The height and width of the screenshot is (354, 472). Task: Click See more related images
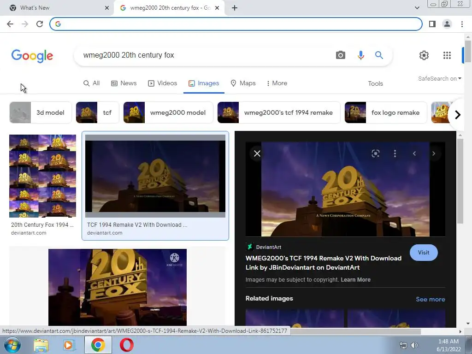pos(431,299)
